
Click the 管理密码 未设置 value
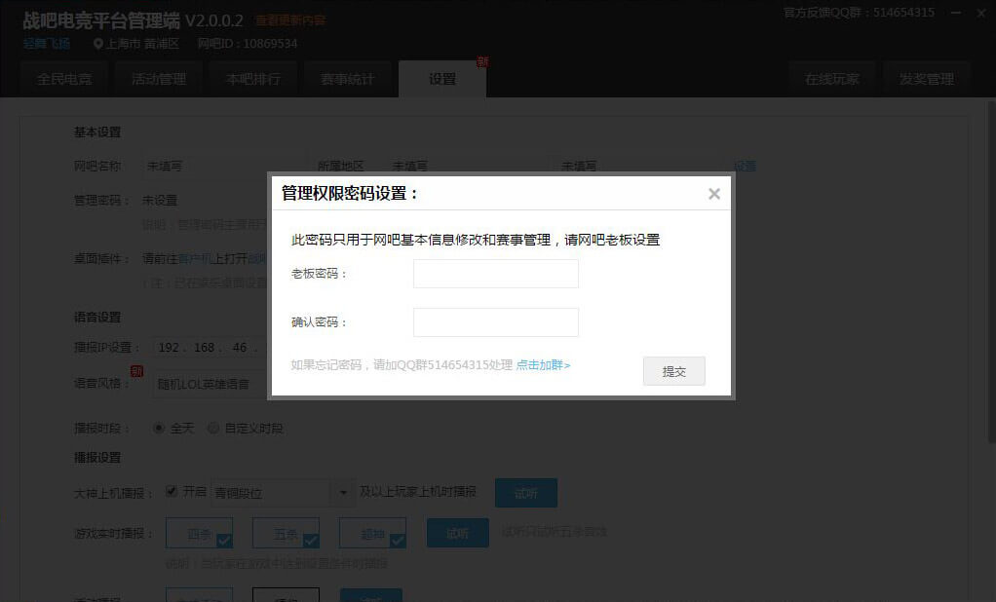coord(160,200)
